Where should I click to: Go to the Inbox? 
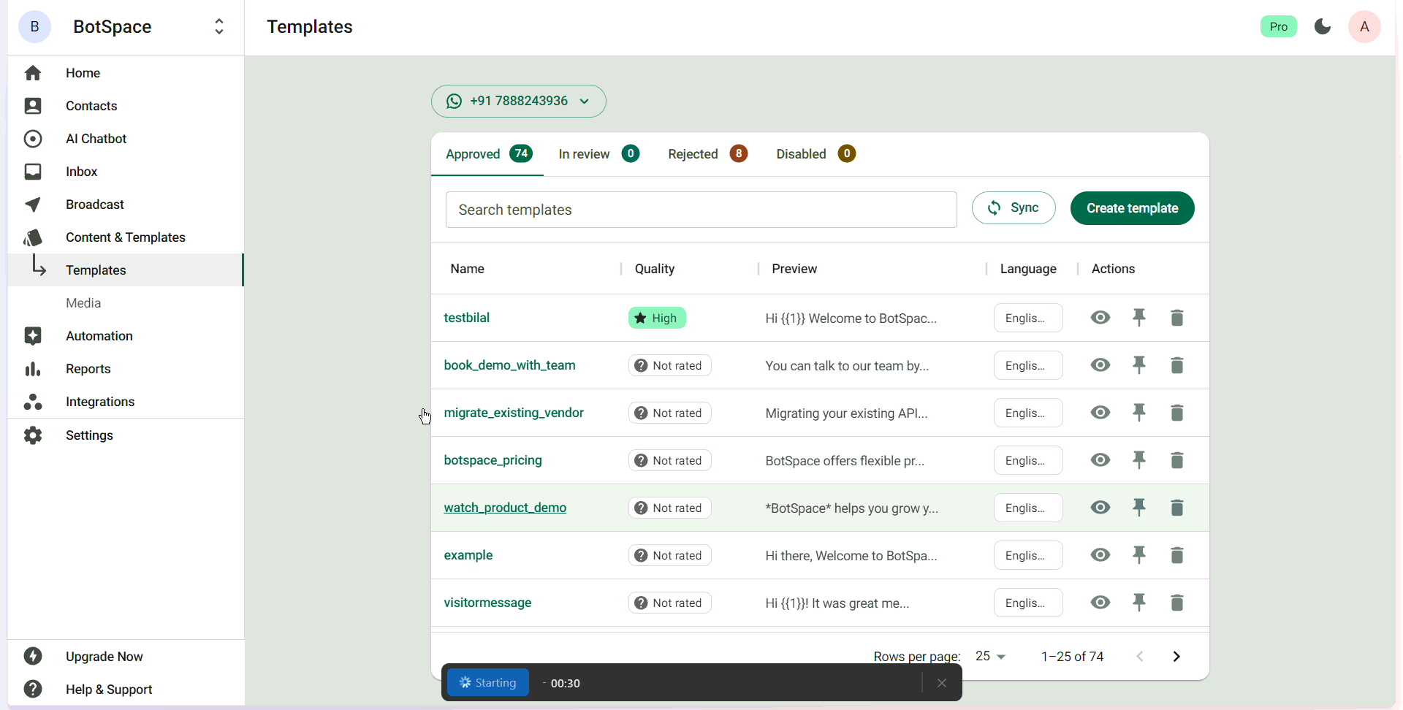pyautogui.click(x=126, y=172)
